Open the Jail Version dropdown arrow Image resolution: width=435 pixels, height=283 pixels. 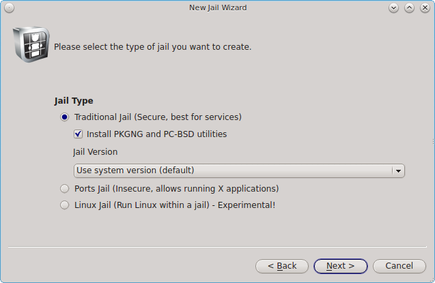398,170
